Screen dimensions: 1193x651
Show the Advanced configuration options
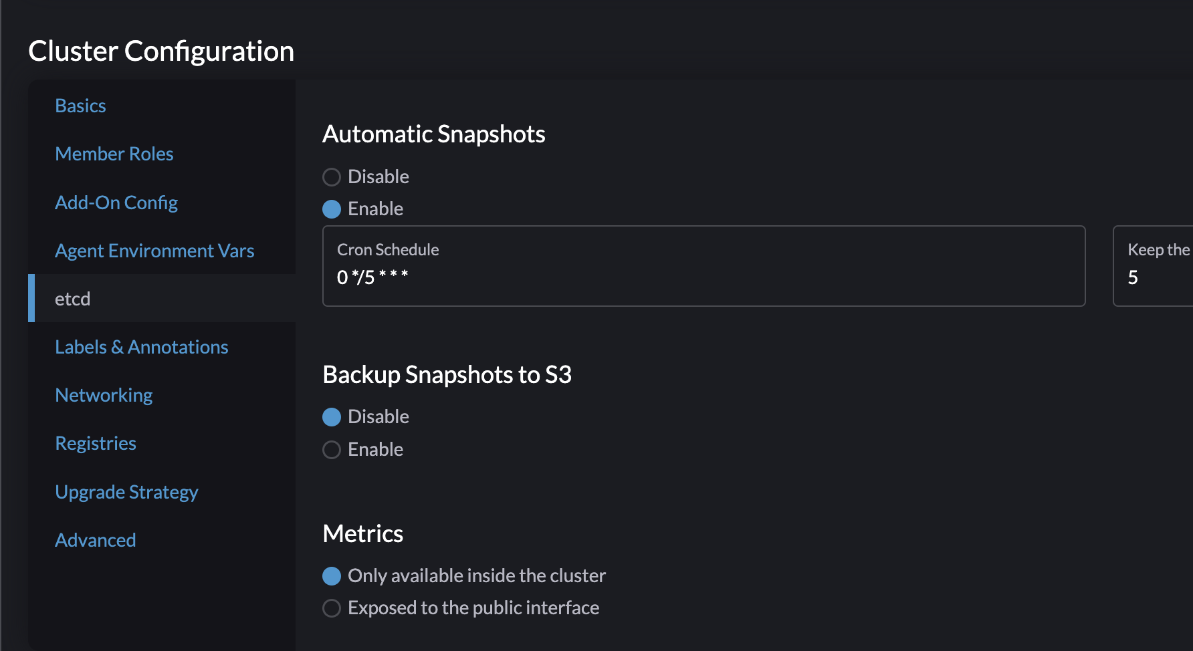point(96,539)
